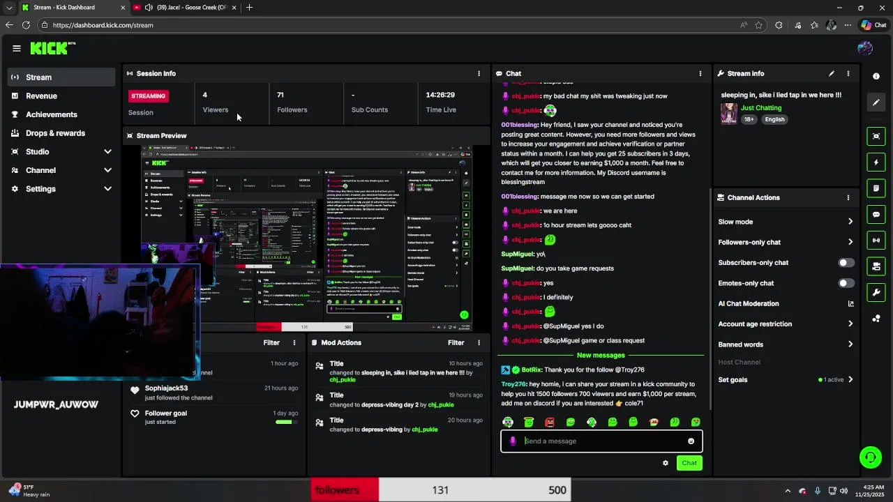
Task: Click the note page icon in the right rail
Action: tap(876, 188)
